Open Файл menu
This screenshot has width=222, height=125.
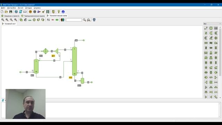tap(3, 8)
